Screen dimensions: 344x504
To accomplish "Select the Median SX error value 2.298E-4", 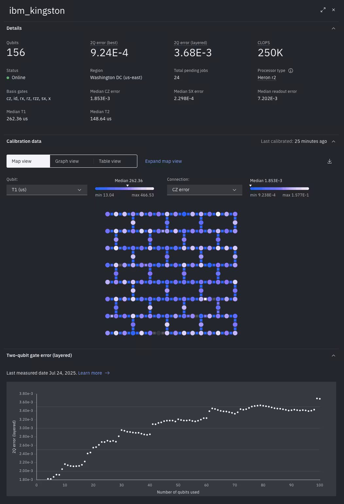I will point(184,99).
